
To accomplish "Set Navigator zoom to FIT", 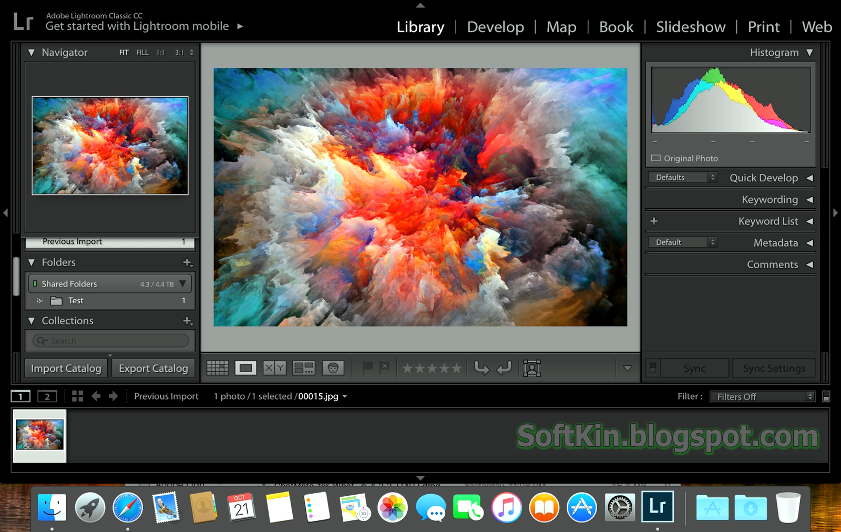I will click(124, 53).
